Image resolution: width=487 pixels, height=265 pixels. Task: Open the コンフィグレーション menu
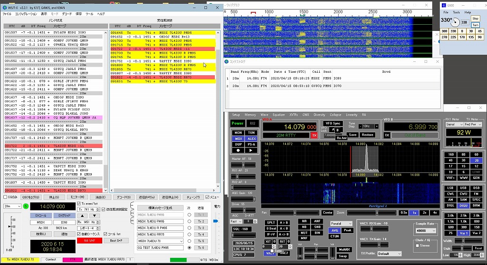pos(26,14)
